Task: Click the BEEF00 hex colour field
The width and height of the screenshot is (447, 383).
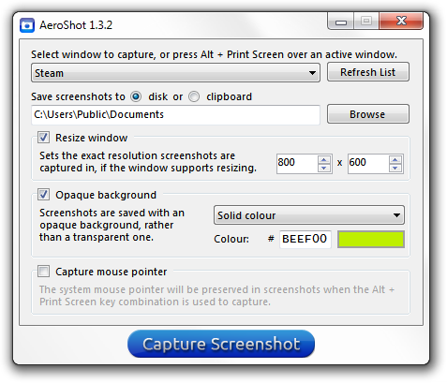Action: click(x=305, y=240)
